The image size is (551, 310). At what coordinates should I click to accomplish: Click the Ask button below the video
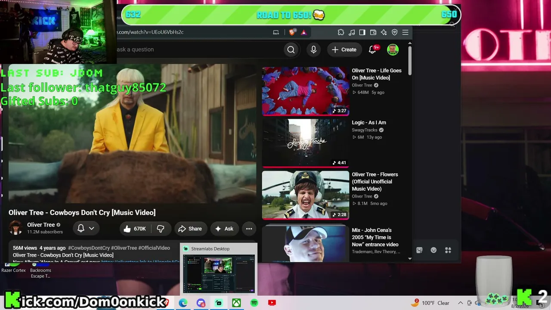224,229
